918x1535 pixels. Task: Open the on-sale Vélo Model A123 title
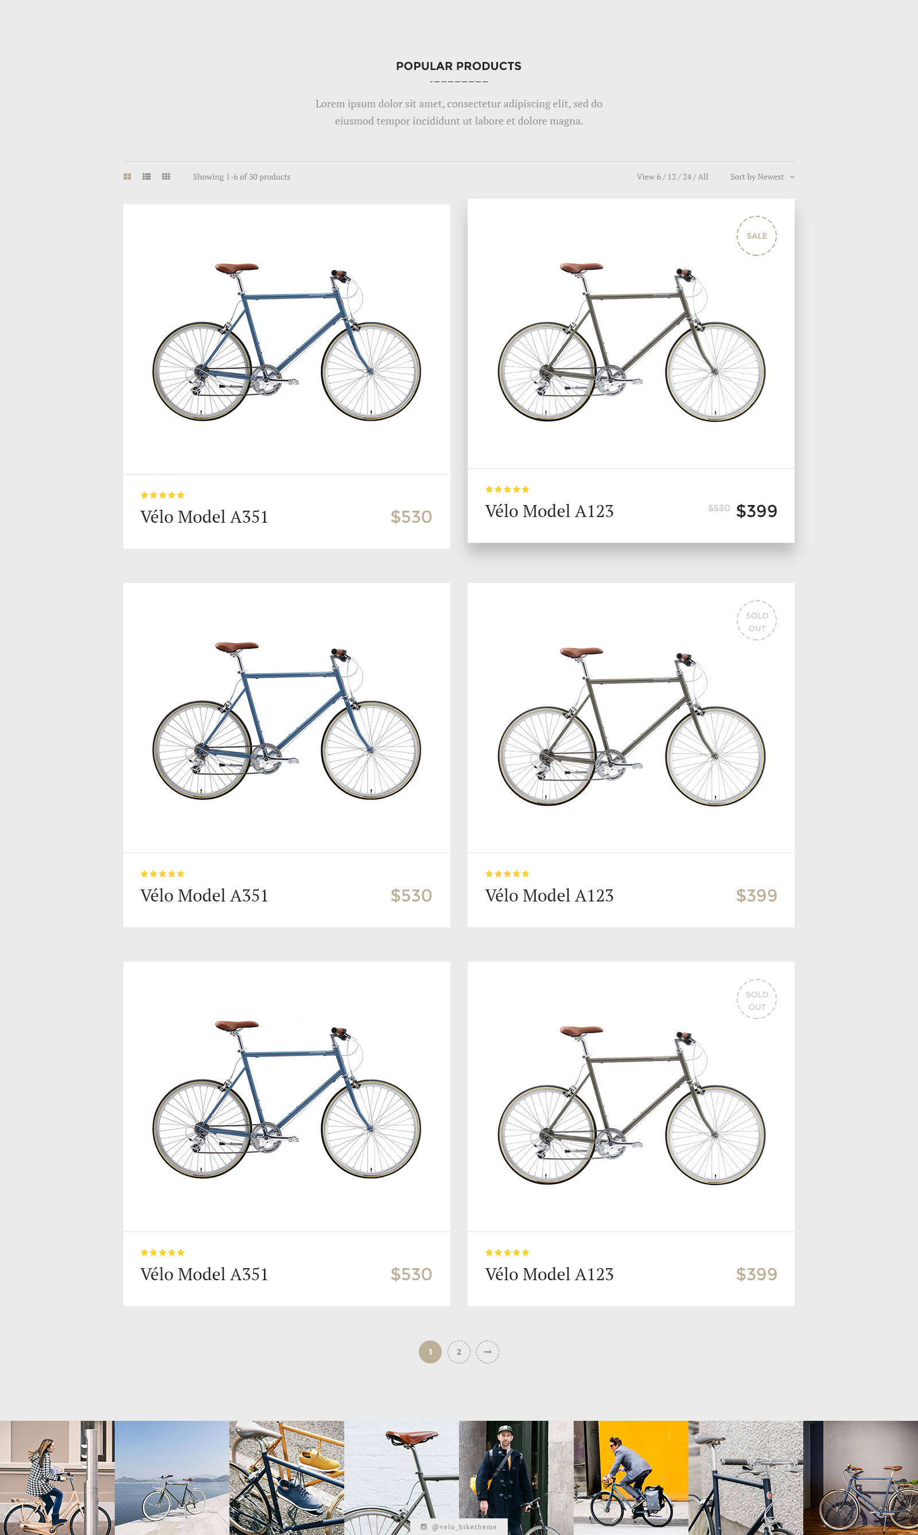549,512
